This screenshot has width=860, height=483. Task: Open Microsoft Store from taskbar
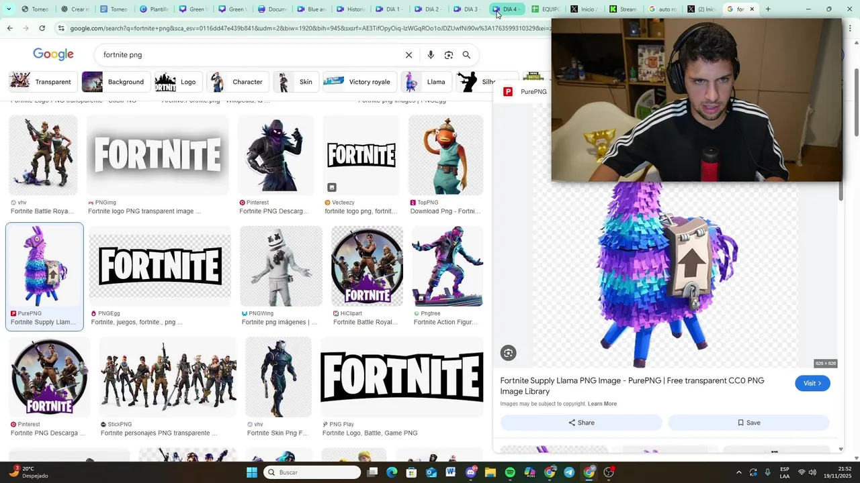411,472
